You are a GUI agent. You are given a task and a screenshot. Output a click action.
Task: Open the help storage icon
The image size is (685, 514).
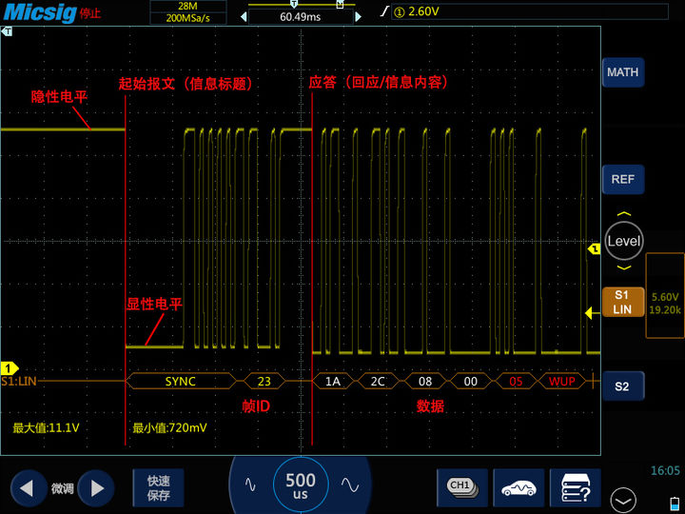pyautogui.click(x=575, y=487)
